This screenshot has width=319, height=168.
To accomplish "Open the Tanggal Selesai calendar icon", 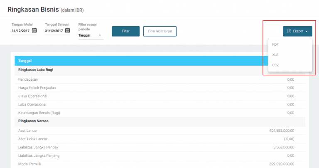I will tap(68, 30).
